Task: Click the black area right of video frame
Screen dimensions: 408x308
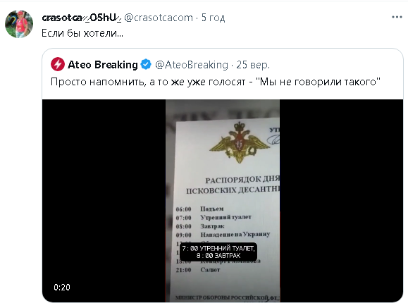Action: click(x=341, y=200)
